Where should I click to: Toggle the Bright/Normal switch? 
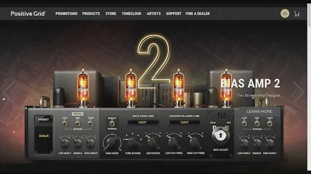(x=112, y=123)
